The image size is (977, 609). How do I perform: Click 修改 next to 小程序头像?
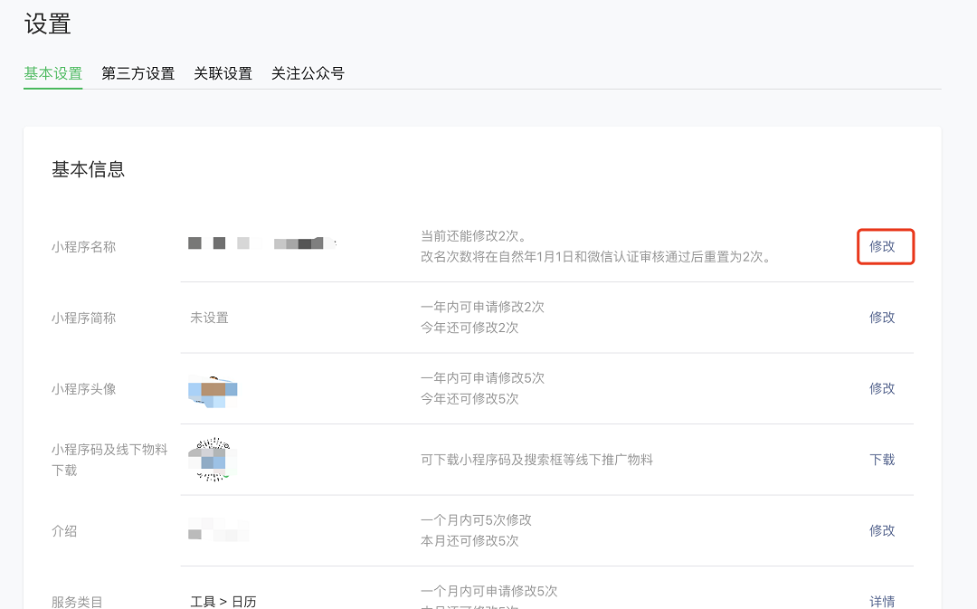tap(882, 388)
